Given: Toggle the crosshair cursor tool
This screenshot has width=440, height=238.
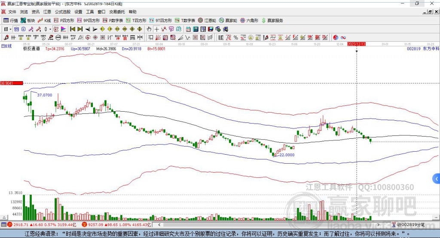Looking at the screenshot, I should point(156,29).
